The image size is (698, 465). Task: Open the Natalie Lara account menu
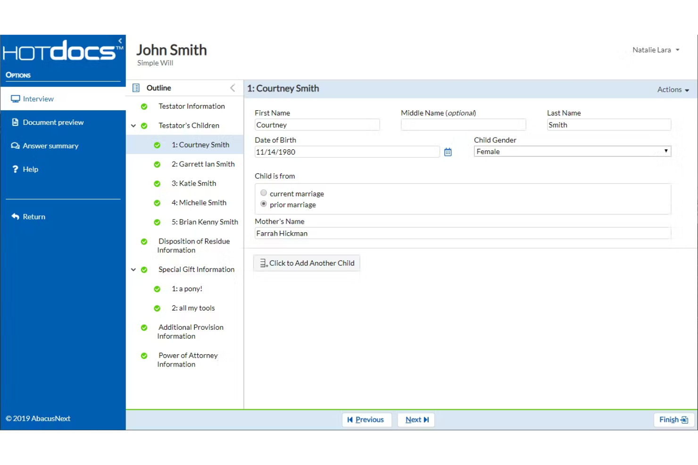656,50
